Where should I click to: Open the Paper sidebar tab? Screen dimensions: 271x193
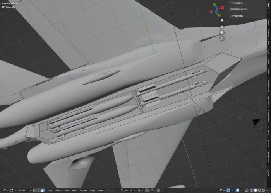pyautogui.click(x=268, y=61)
